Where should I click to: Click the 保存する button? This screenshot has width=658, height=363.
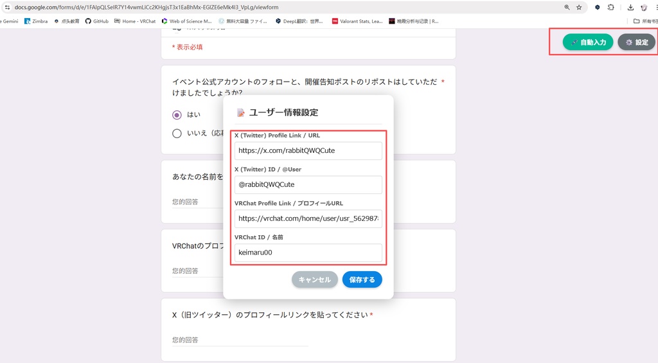362,279
